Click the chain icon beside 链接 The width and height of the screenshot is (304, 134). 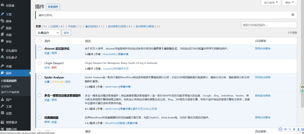coord(2,28)
